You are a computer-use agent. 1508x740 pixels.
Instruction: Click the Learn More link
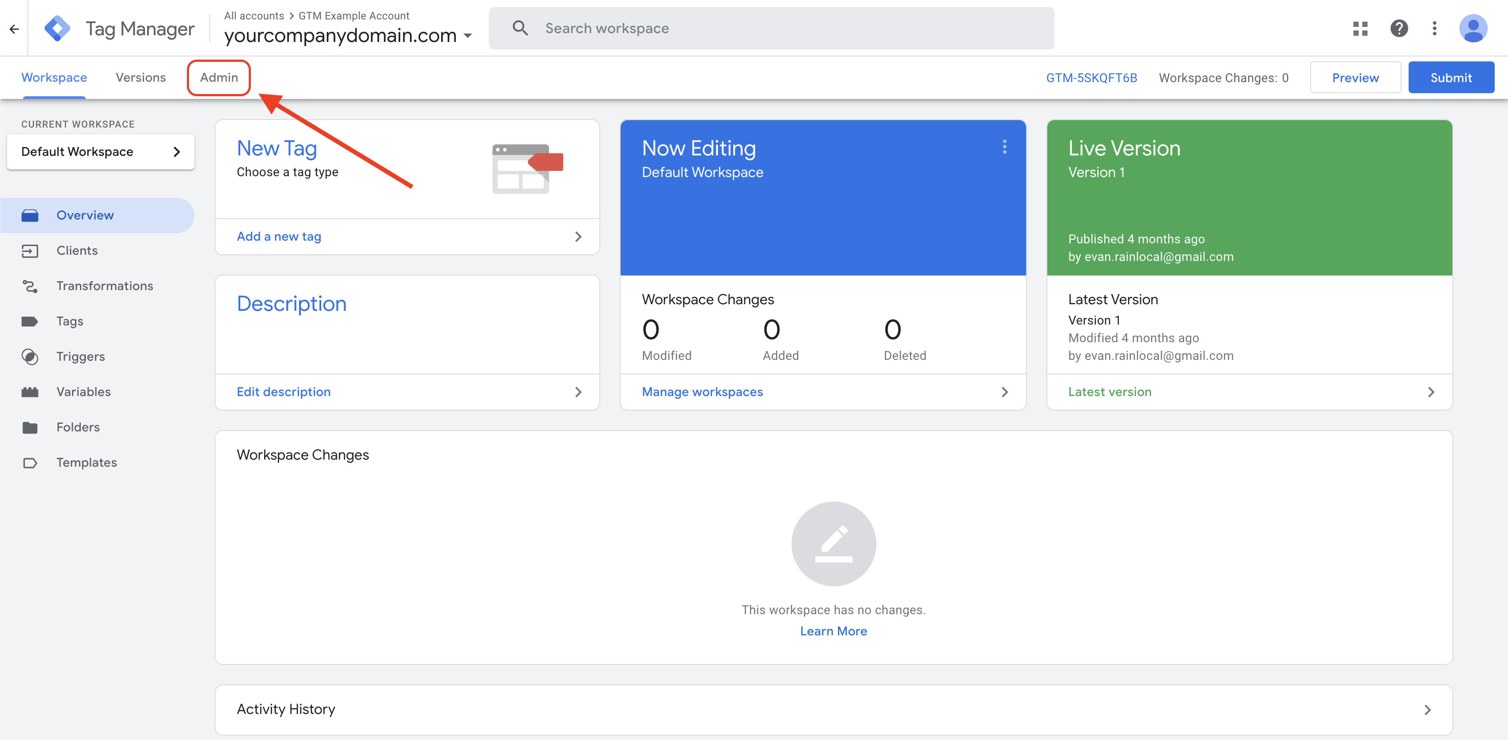tap(833, 631)
